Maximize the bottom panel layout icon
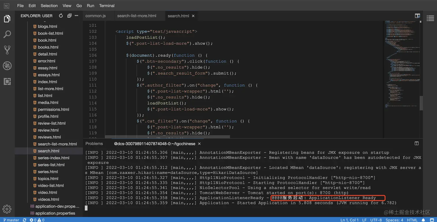 click(x=416, y=143)
